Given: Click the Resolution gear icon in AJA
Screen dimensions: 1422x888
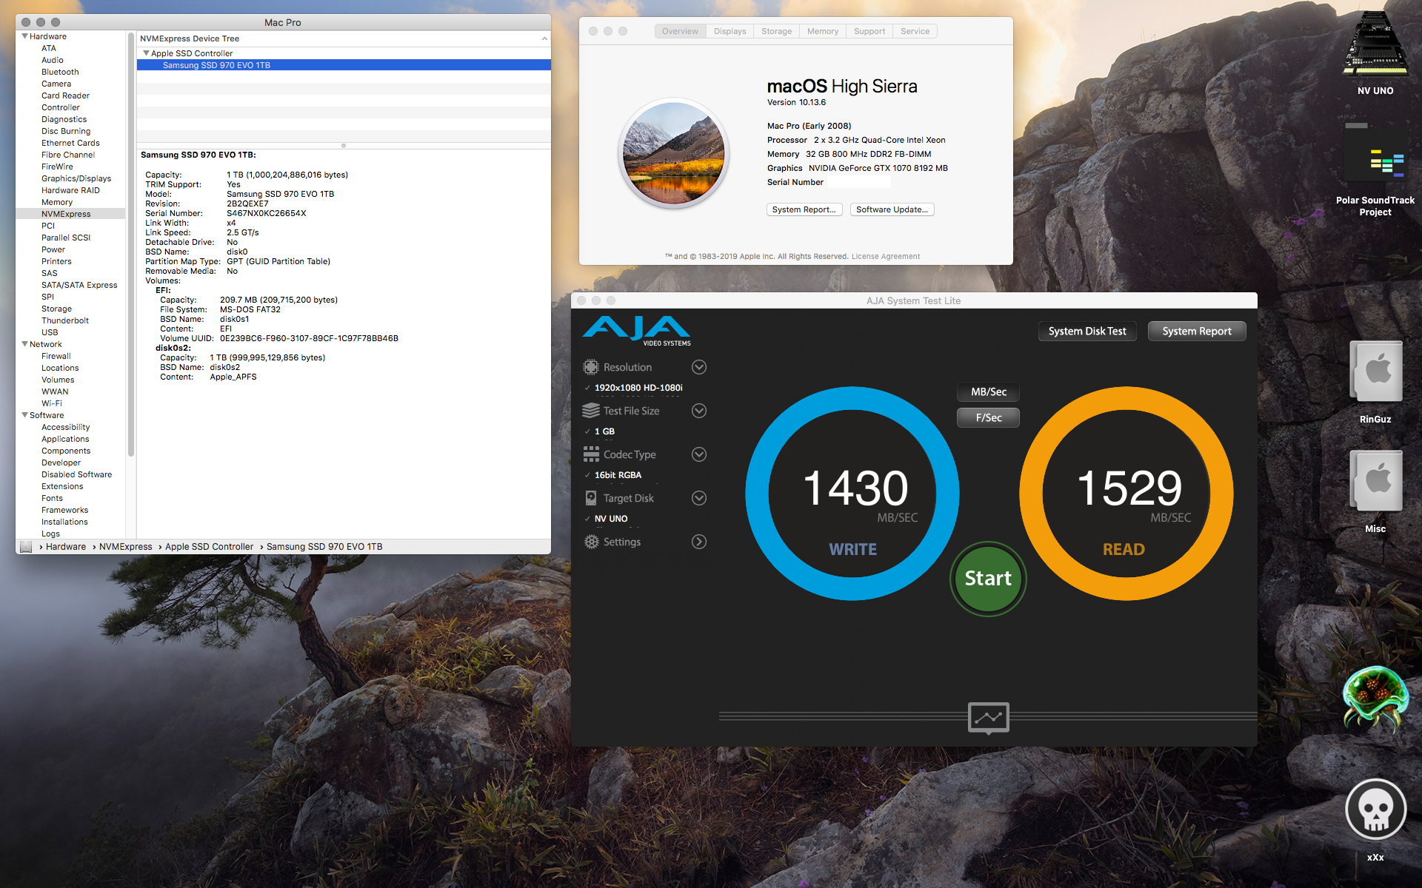Looking at the screenshot, I should tap(590, 367).
